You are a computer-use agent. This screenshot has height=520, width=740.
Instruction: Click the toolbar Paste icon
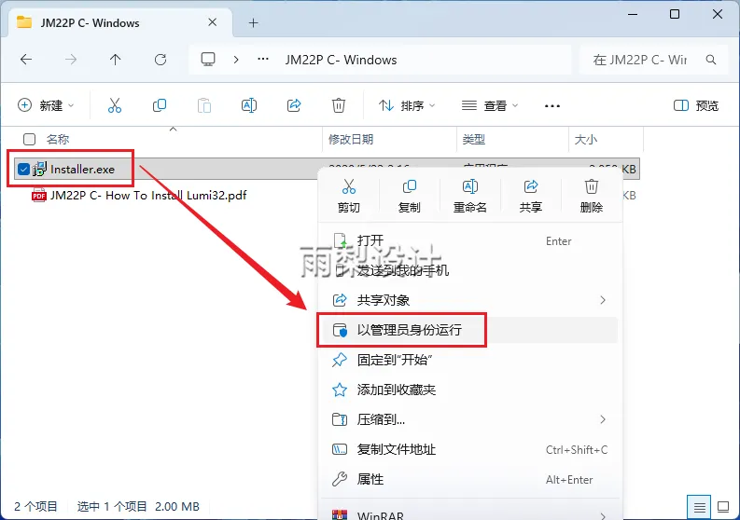(204, 105)
